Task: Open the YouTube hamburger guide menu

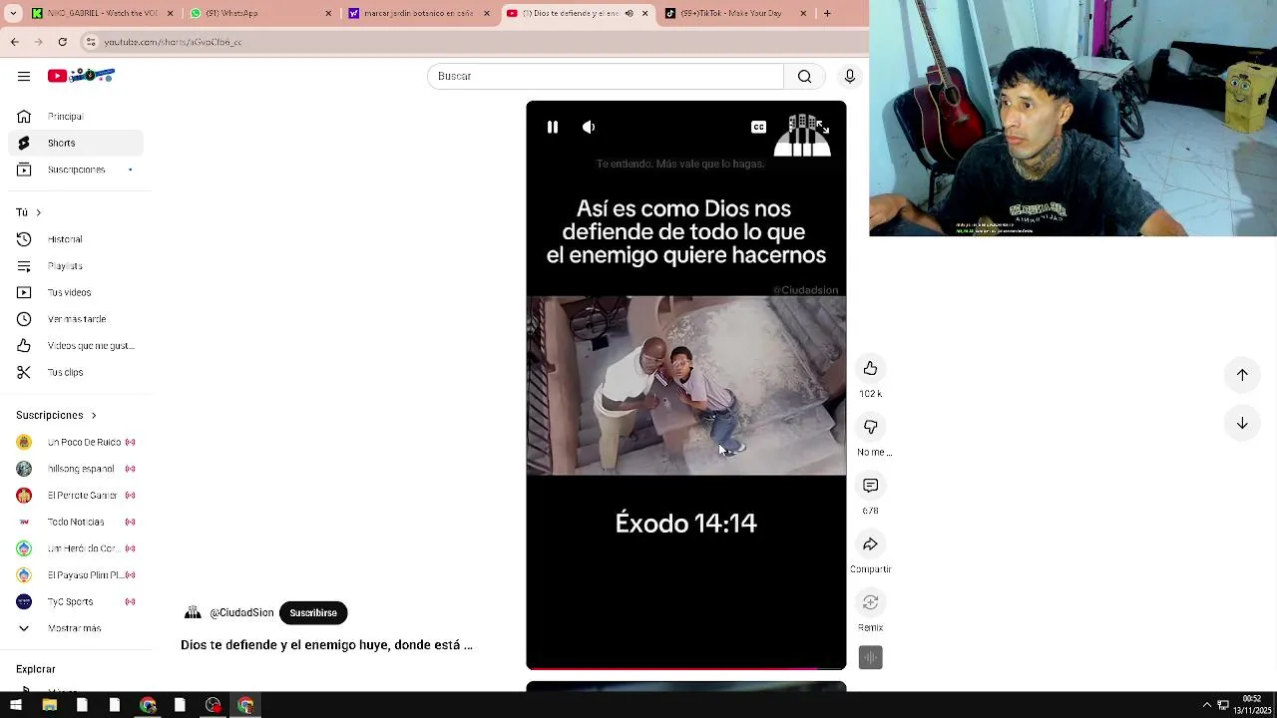Action: coord(24,76)
